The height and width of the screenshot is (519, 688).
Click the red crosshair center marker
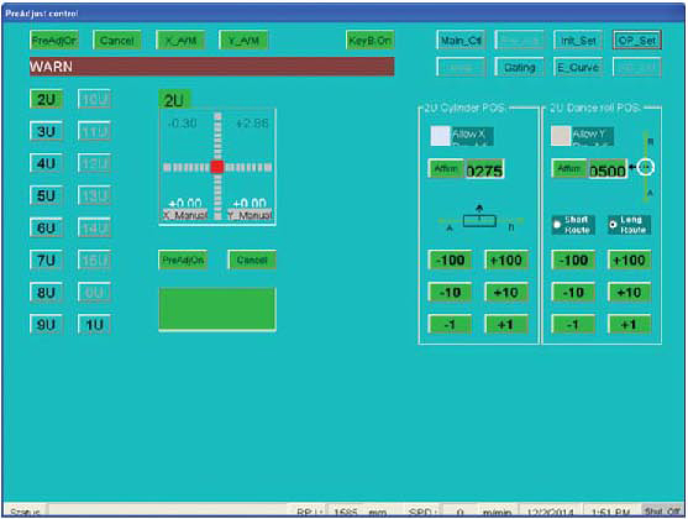click(216, 166)
